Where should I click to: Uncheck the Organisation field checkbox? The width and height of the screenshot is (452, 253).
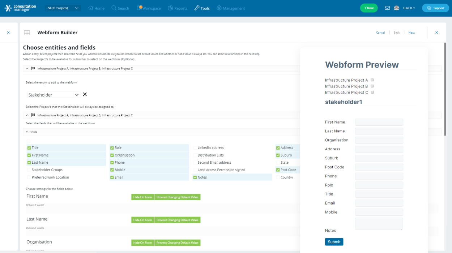coord(112,155)
